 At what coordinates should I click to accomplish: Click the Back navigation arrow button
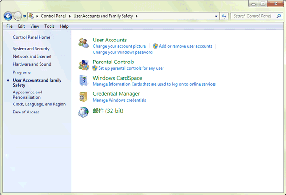coord(8,16)
